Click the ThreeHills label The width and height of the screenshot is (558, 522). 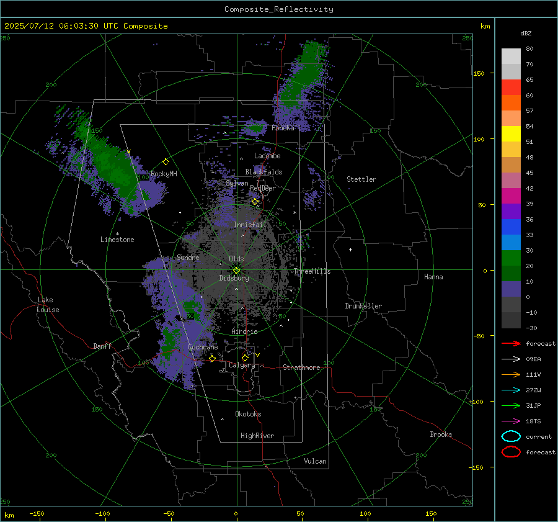coord(312,271)
